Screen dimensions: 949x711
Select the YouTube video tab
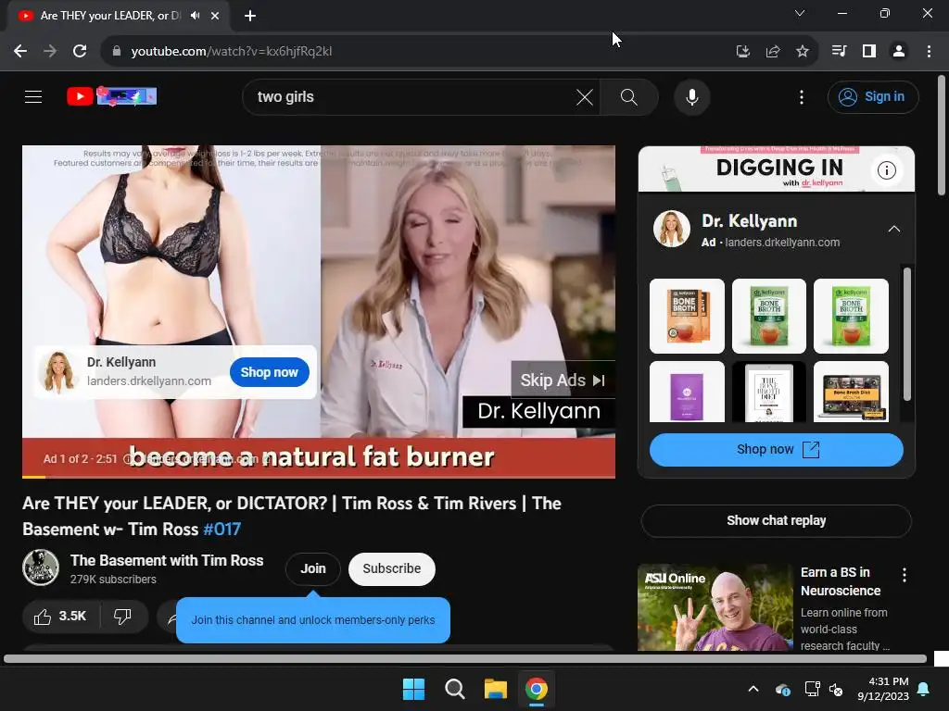pyautogui.click(x=119, y=16)
